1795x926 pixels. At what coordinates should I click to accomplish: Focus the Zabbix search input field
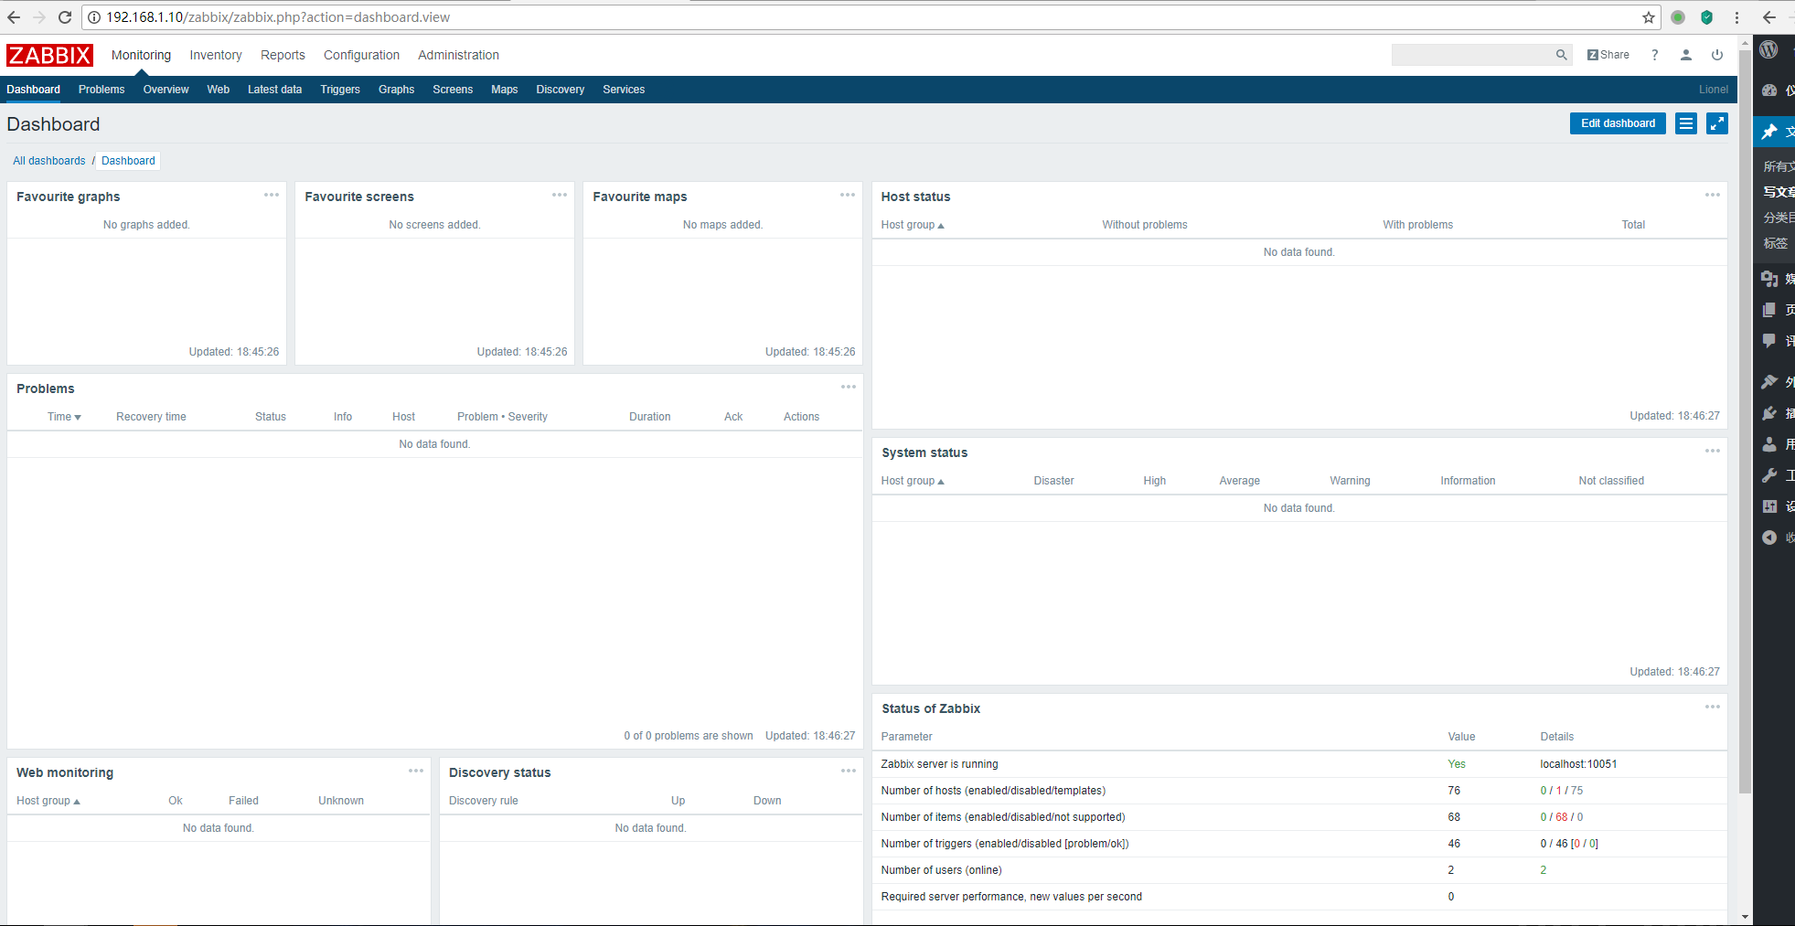pyautogui.click(x=1472, y=55)
